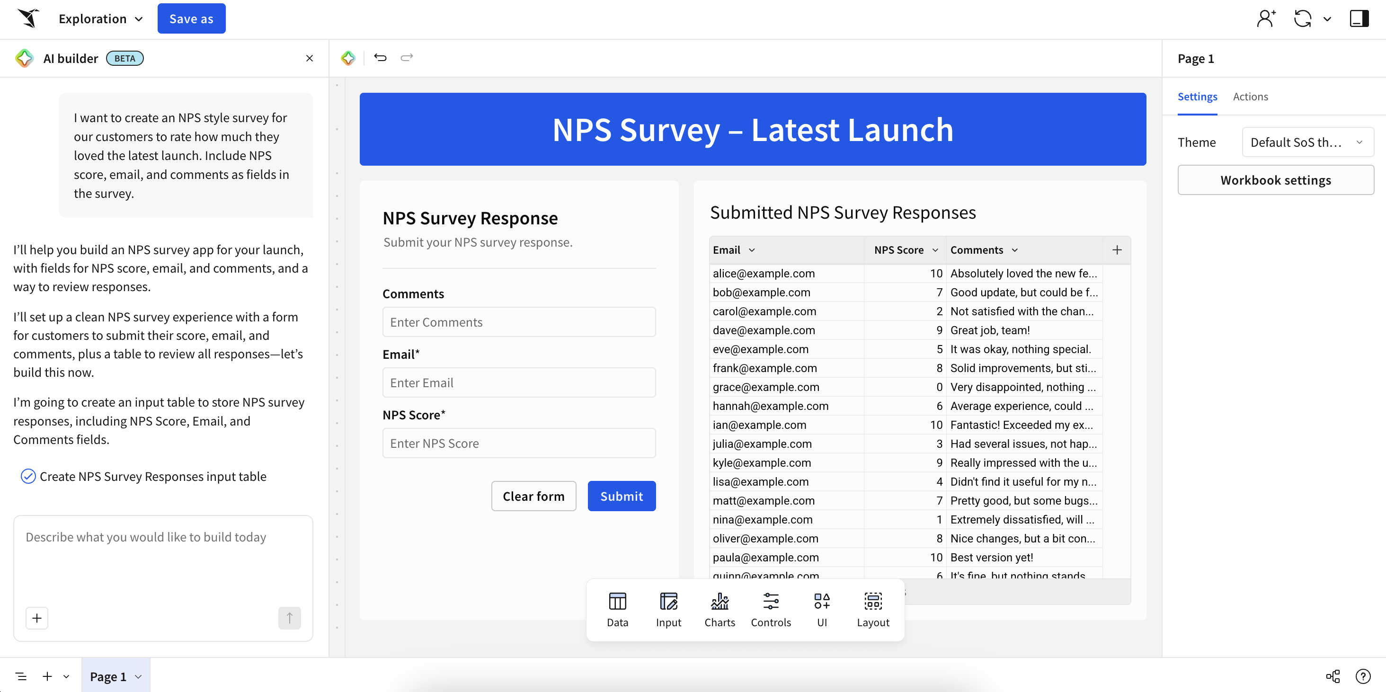
Task: Open the Theme dropdown
Action: pyautogui.click(x=1307, y=142)
